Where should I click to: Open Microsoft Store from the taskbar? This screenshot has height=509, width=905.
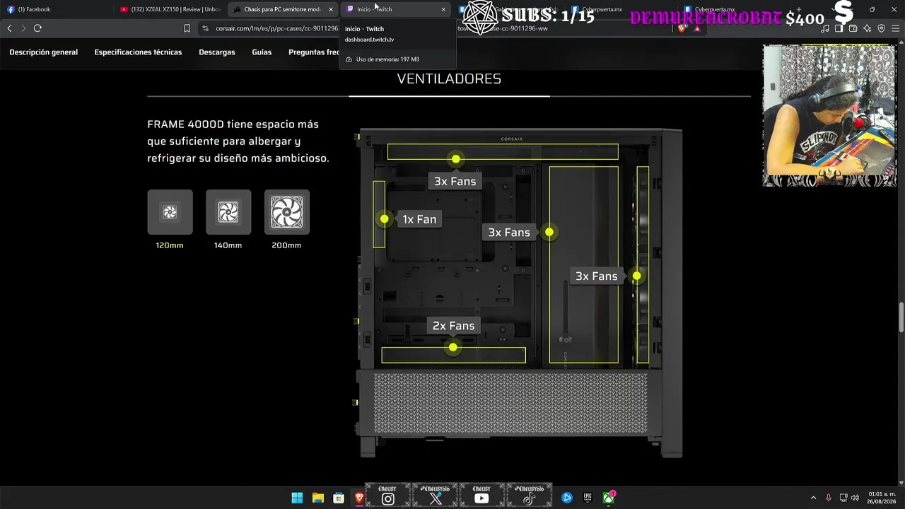coord(339,498)
